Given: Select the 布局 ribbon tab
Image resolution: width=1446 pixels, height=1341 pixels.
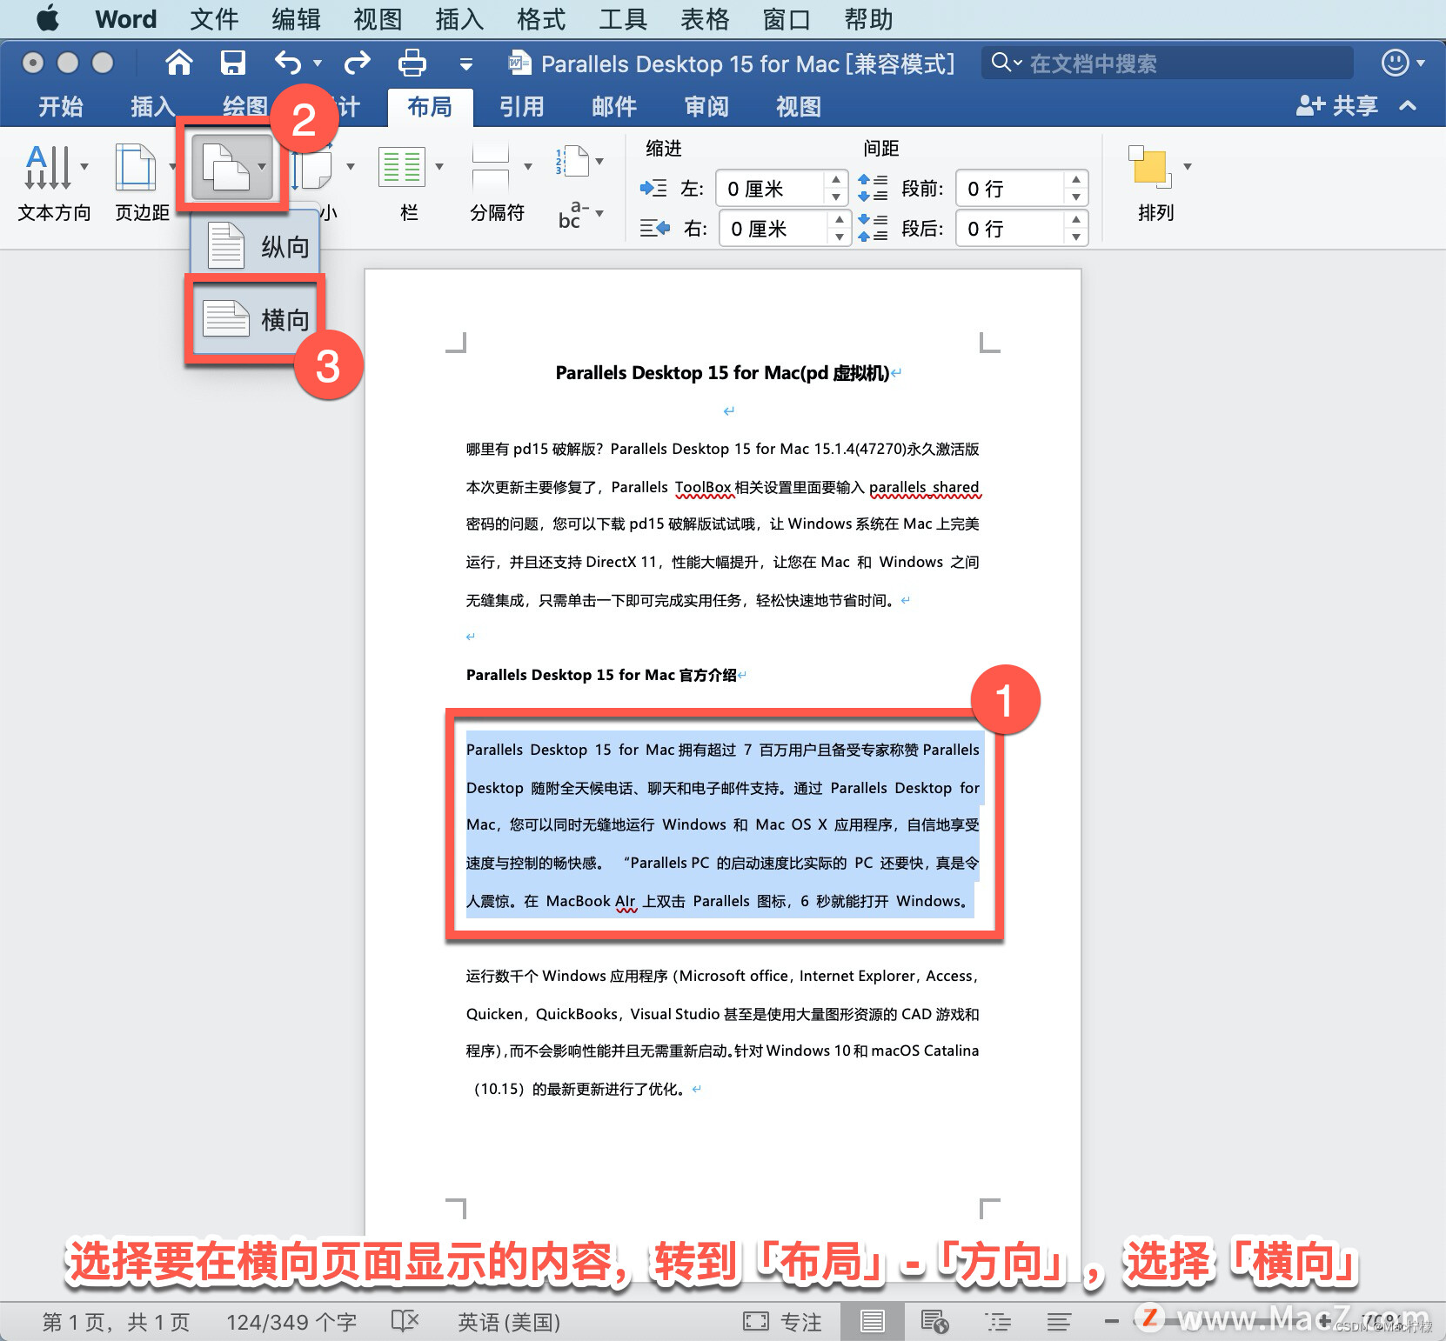Looking at the screenshot, I should click(x=430, y=107).
